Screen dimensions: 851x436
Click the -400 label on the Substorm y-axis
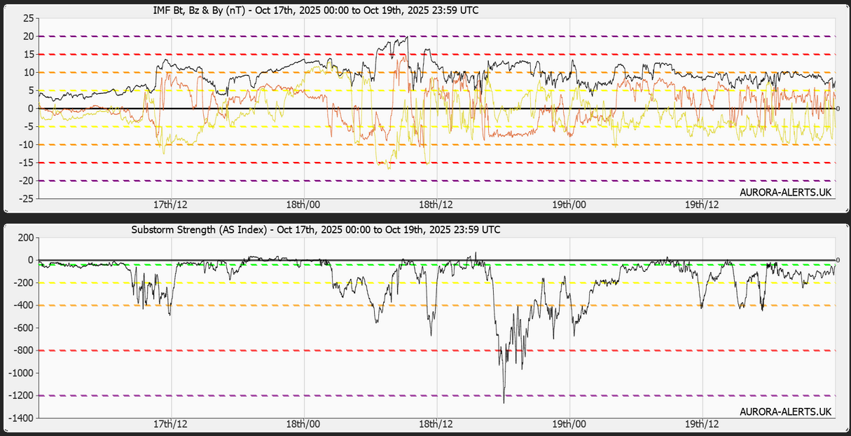pyautogui.click(x=23, y=306)
